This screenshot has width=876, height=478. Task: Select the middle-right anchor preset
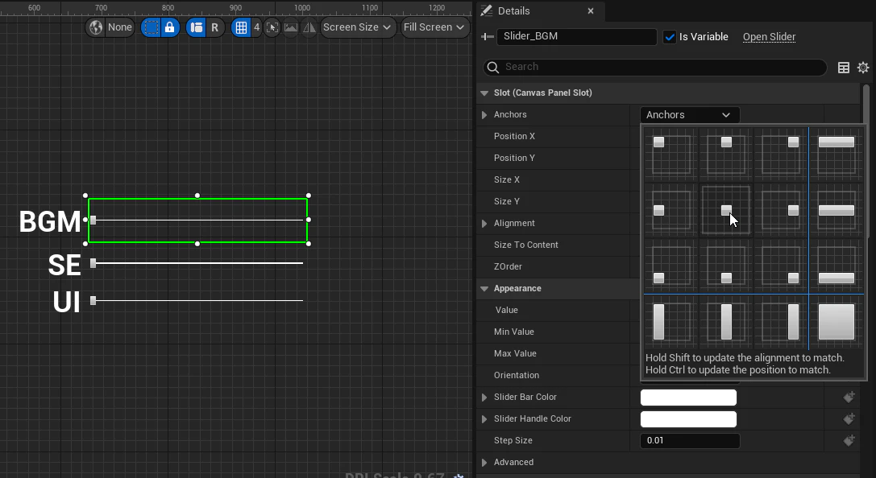point(780,210)
